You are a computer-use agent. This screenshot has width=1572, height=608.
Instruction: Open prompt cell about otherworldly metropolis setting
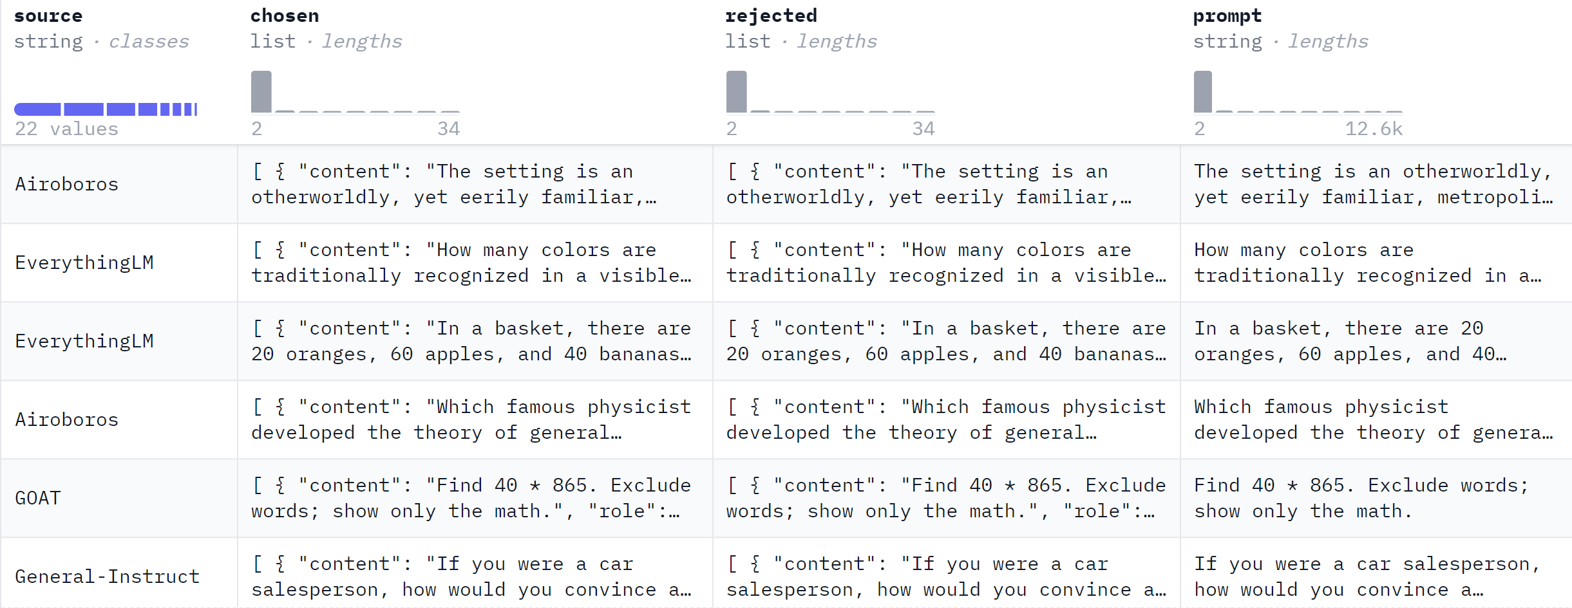(x=1373, y=185)
